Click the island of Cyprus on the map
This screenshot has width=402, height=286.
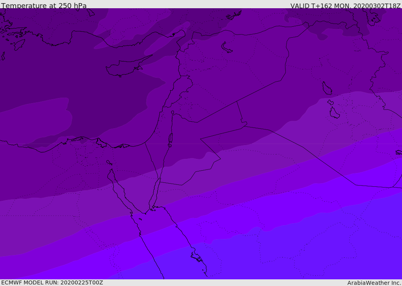pos(126,67)
